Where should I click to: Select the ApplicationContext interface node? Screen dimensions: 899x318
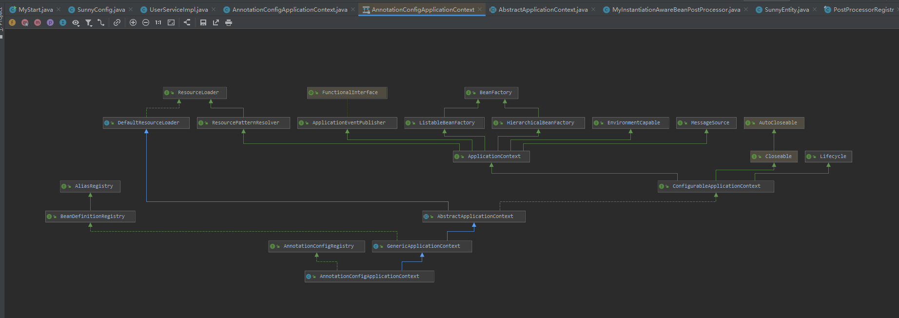click(491, 157)
